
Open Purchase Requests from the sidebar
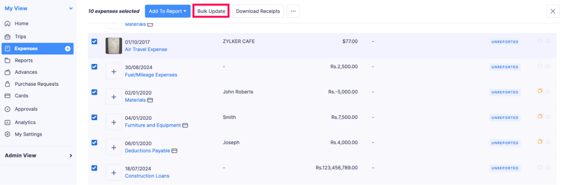(36, 84)
